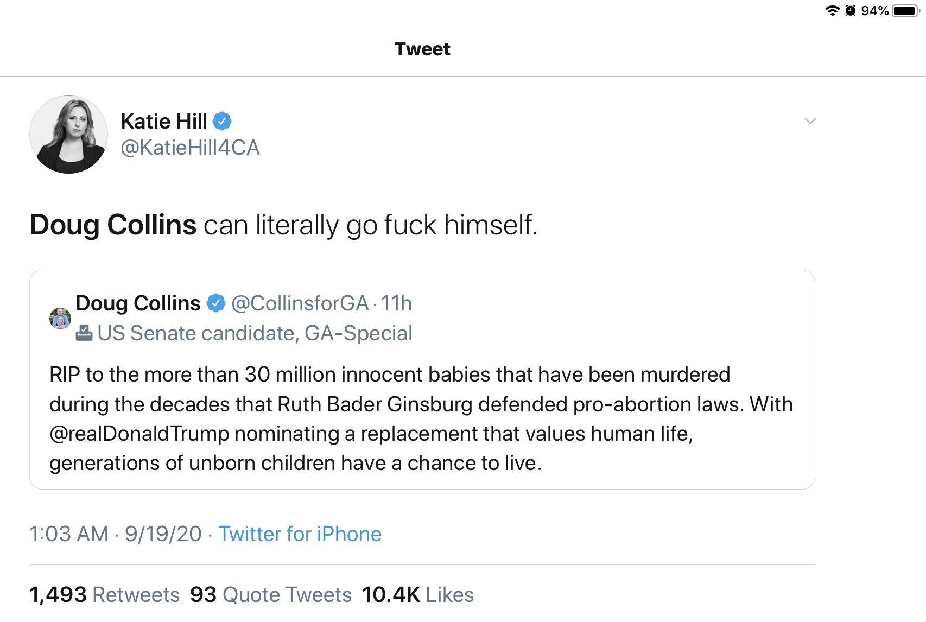Screen dimensions: 926x622
Task: Click the @KatieHill4CA handle
Action: click(x=190, y=148)
